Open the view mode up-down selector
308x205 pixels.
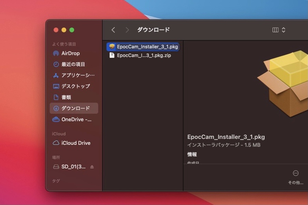(x=284, y=30)
